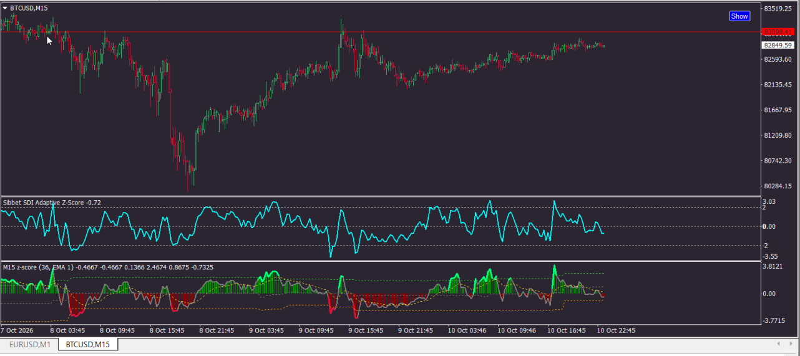Click the 9 Oct 21:45 time label
The height and width of the screenshot is (356, 800).
point(416,330)
